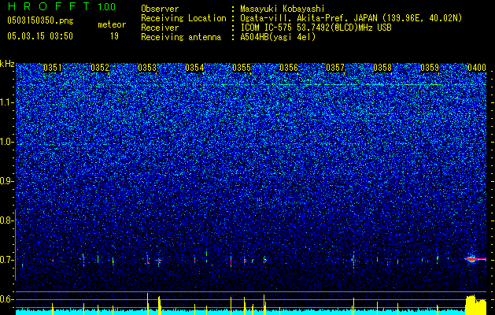
Task: Click time marker 0400
Action: point(477,68)
